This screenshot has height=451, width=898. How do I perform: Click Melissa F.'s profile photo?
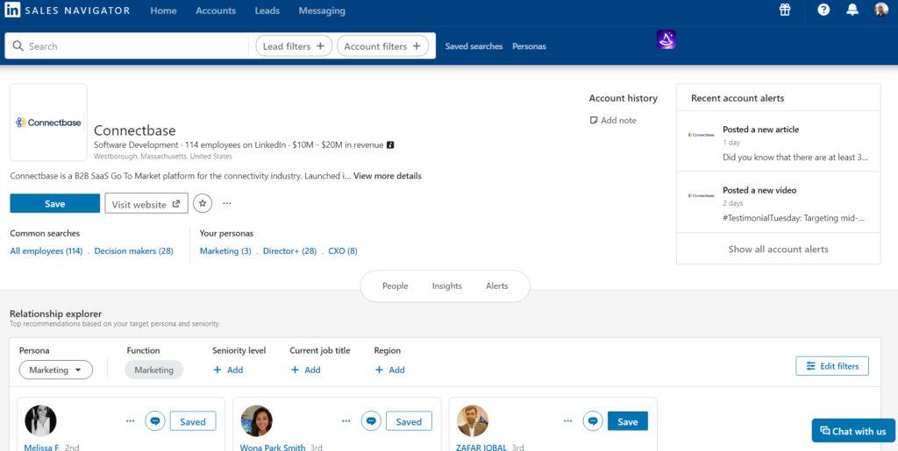coord(40,420)
